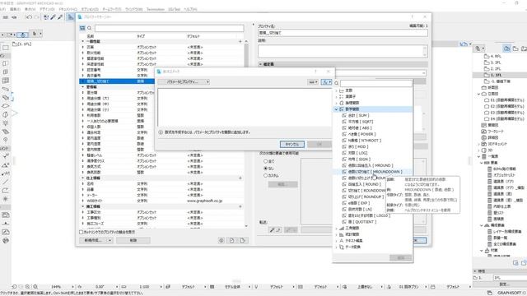
Task: Click the plus icon on the 仕上情報 group row
Action: (x=240, y=178)
